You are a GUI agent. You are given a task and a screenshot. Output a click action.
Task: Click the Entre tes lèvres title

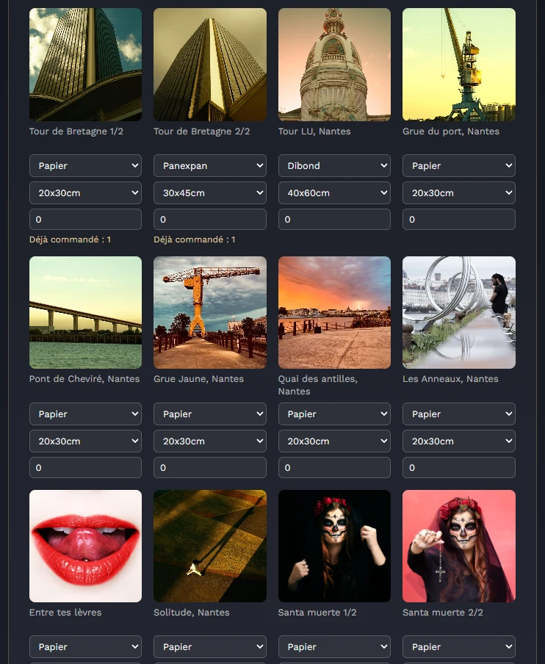pos(65,613)
